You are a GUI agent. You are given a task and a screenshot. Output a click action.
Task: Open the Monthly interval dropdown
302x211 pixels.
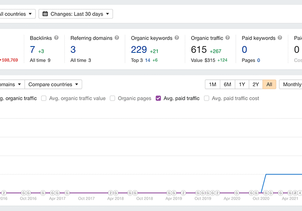(x=292, y=84)
